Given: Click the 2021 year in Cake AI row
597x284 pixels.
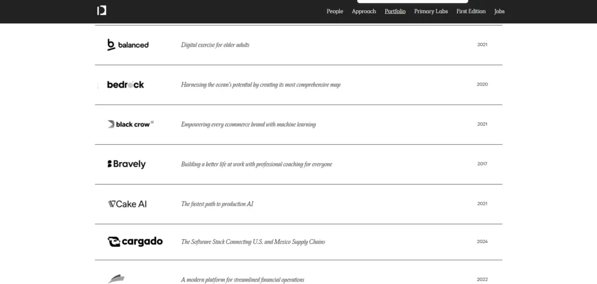Looking at the screenshot, I should (482, 204).
